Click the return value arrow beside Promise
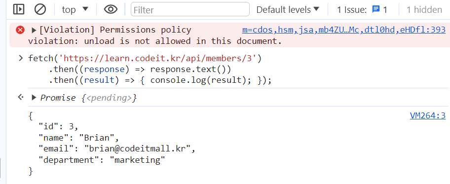The image size is (450, 184). (21, 97)
